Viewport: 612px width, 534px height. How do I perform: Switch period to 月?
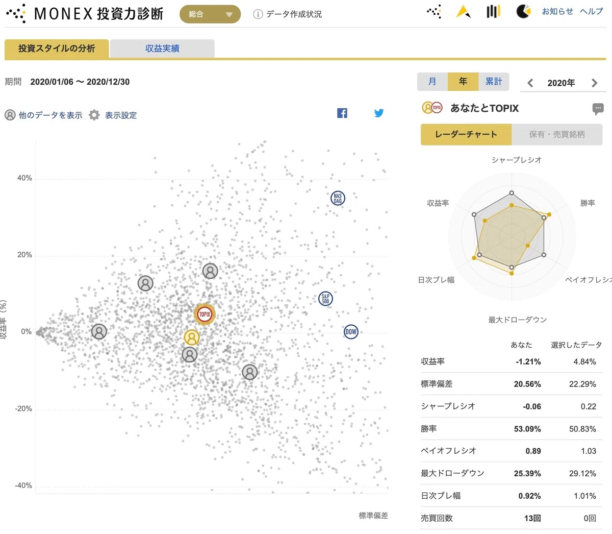click(x=432, y=82)
